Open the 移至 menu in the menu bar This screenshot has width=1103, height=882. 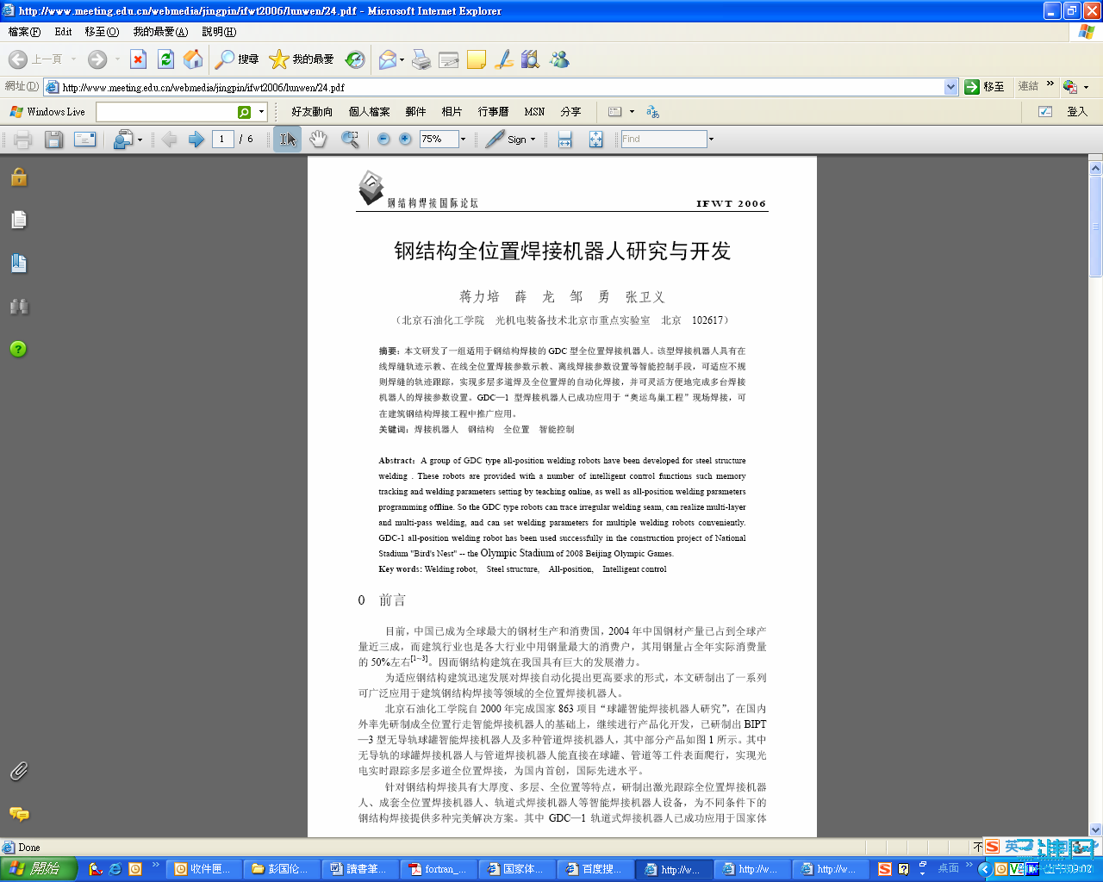click(102, 32)
